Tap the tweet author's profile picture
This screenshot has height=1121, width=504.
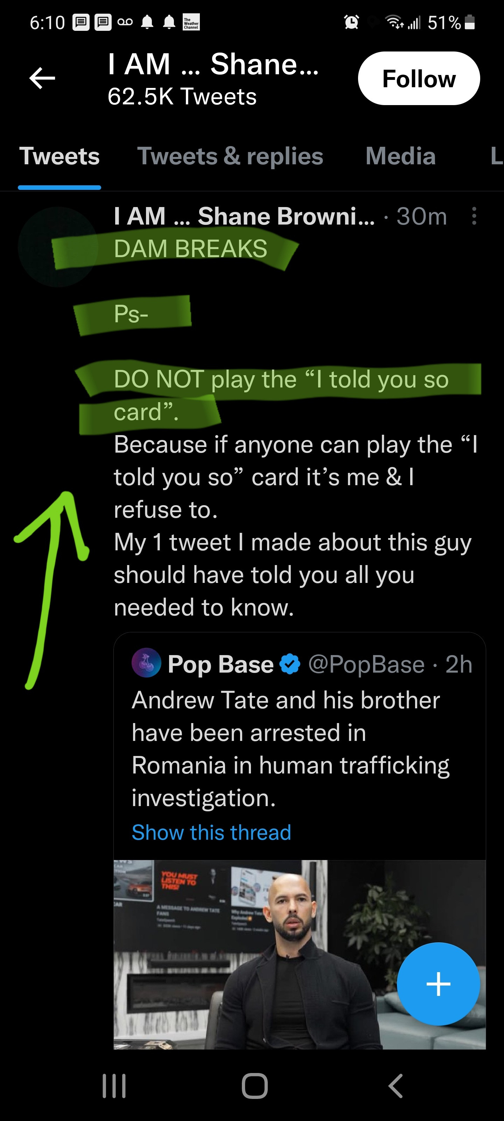tap(57, 247)
